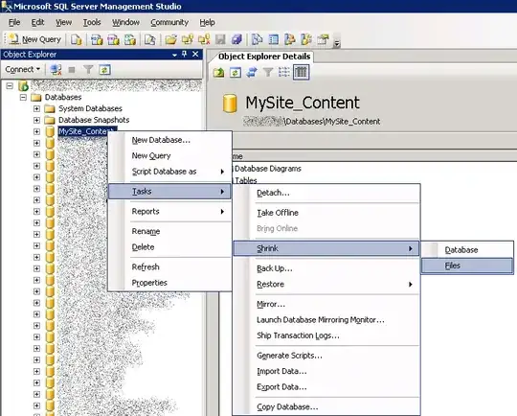Image resolution: width=517 pixels, height=416 pixels.
Task: Collapse the server root node
Action: pos(10,86)
